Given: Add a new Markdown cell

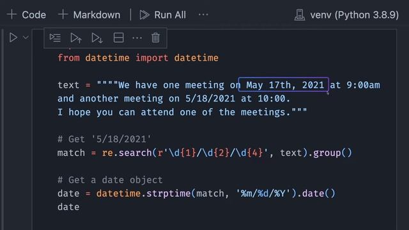Looking at the screenshot, I should [89, 15].
